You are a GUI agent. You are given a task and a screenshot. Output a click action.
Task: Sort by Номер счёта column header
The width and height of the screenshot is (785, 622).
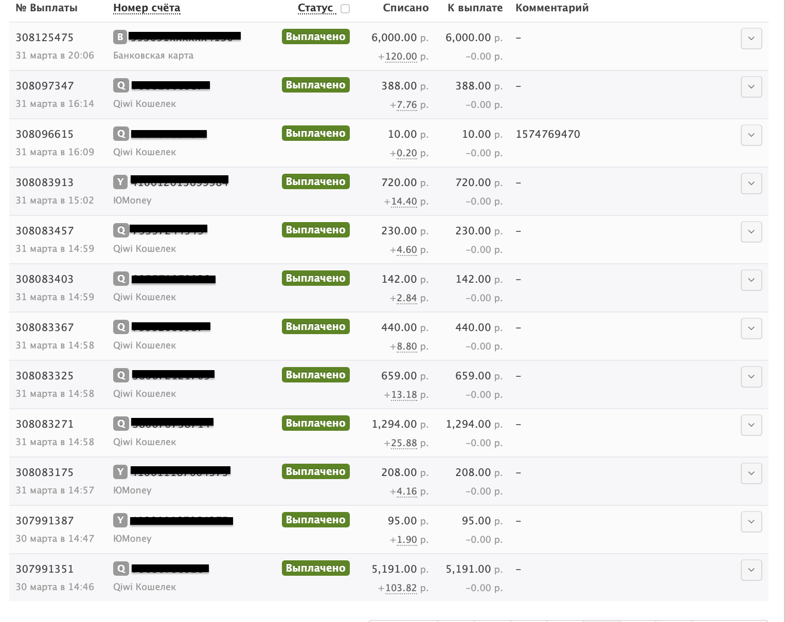147,8
